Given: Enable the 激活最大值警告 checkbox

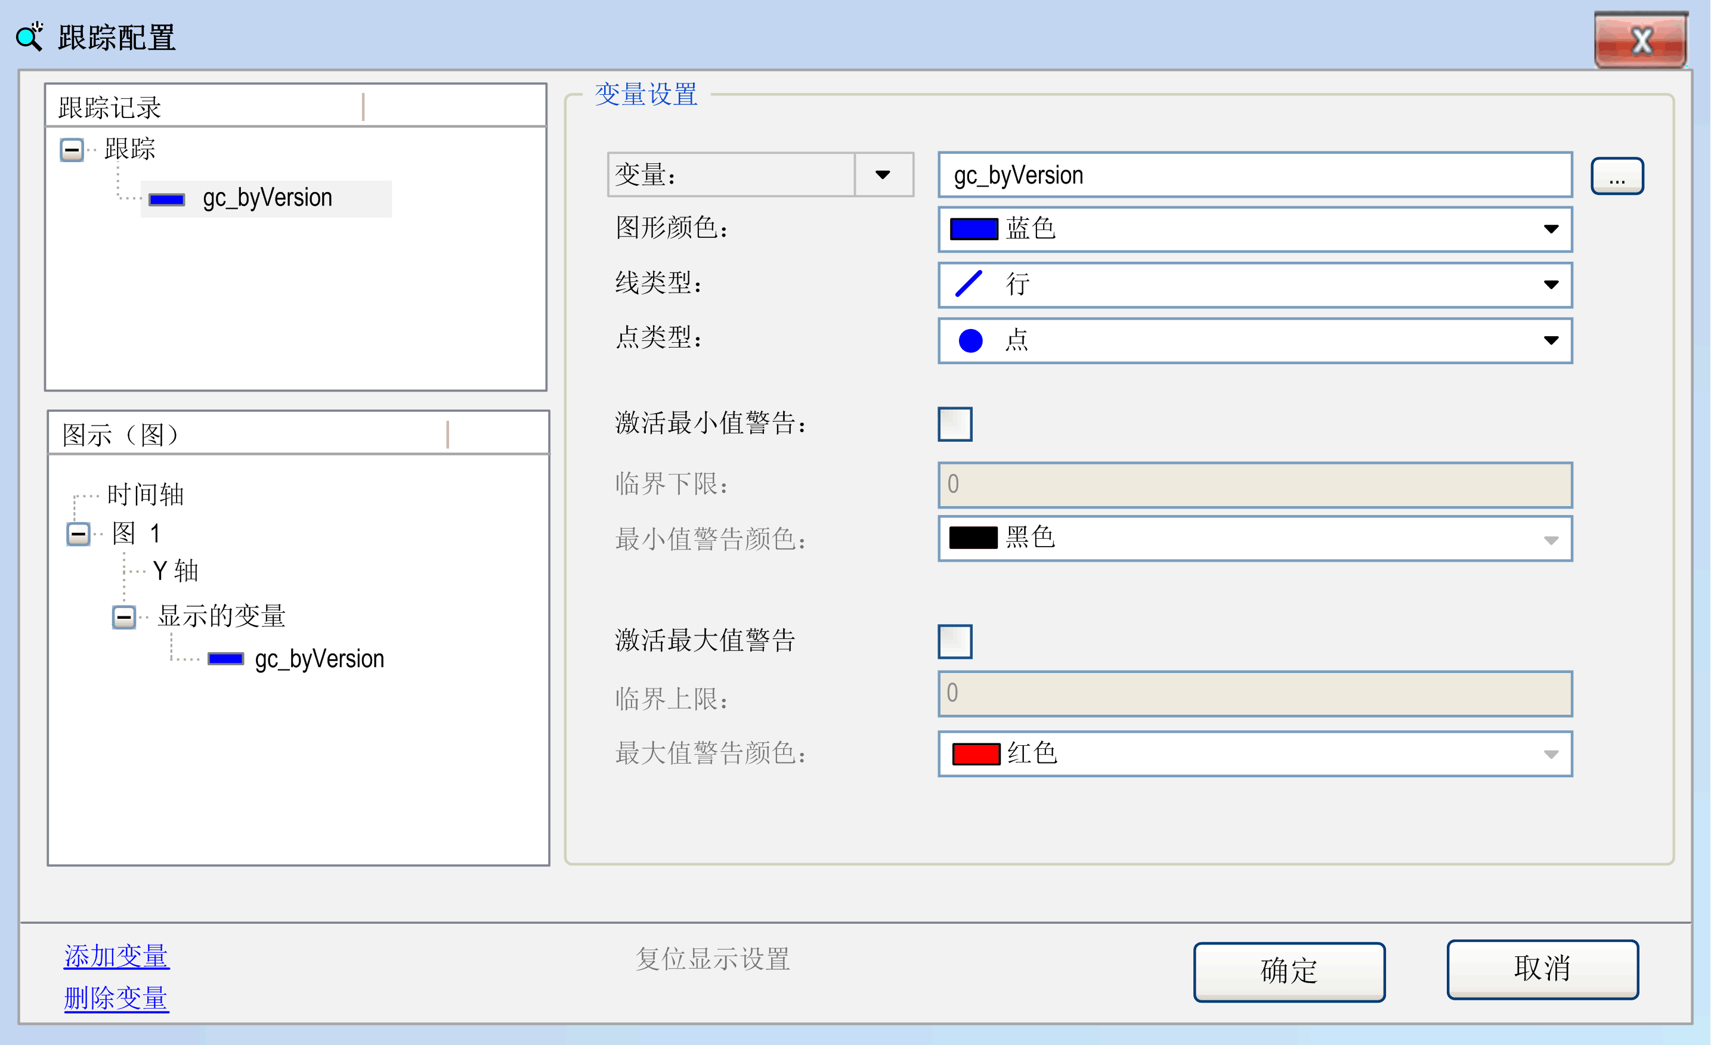Looking at the screenshot, I should (x=955, y=641).
